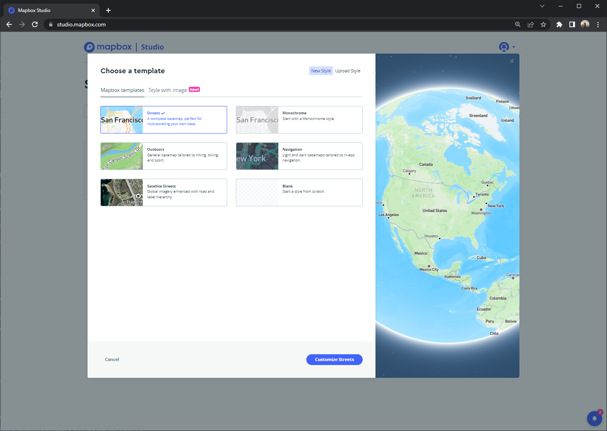Viewport: 607px width, 431px height.
Task: Click the Studio link in header
Action: click(152, 47)
